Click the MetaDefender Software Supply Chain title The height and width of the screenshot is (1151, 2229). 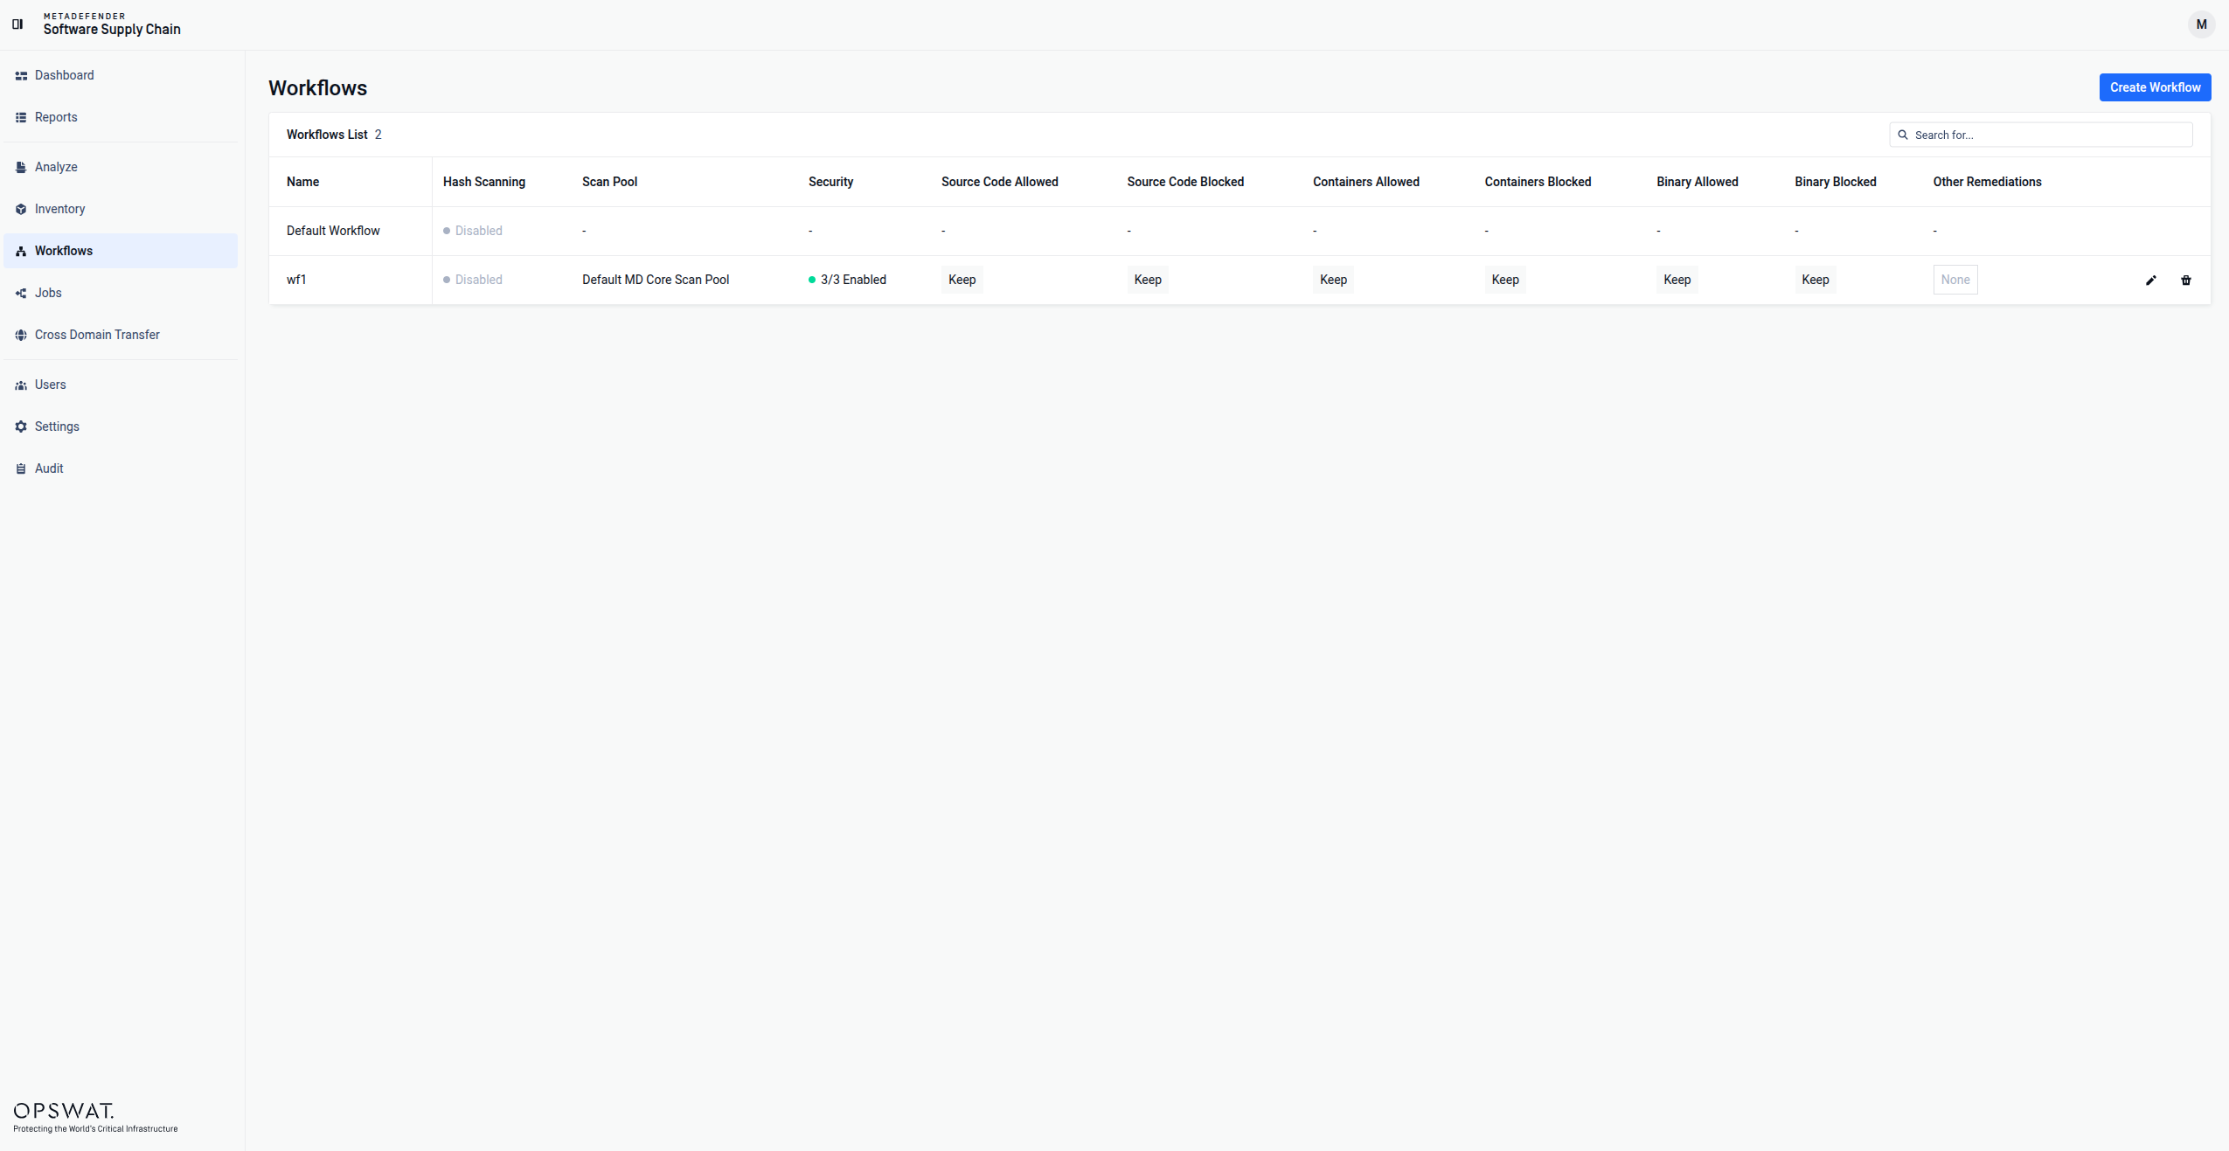coord(112,24)
